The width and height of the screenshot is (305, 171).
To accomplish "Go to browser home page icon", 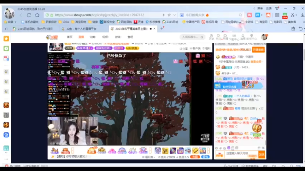I will (x=37, y=15).
